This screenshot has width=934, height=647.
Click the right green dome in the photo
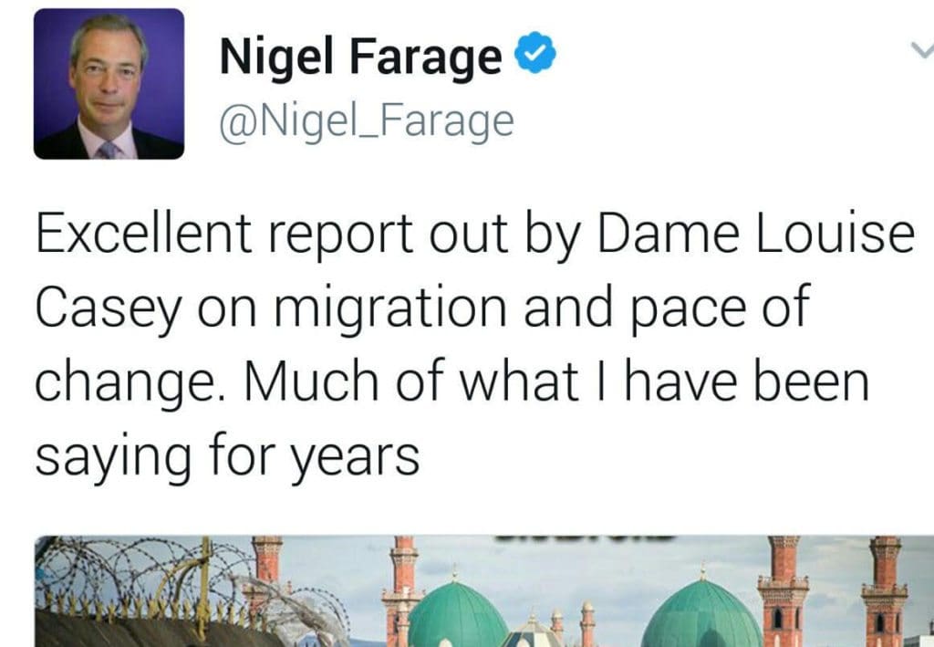(700, 614)
